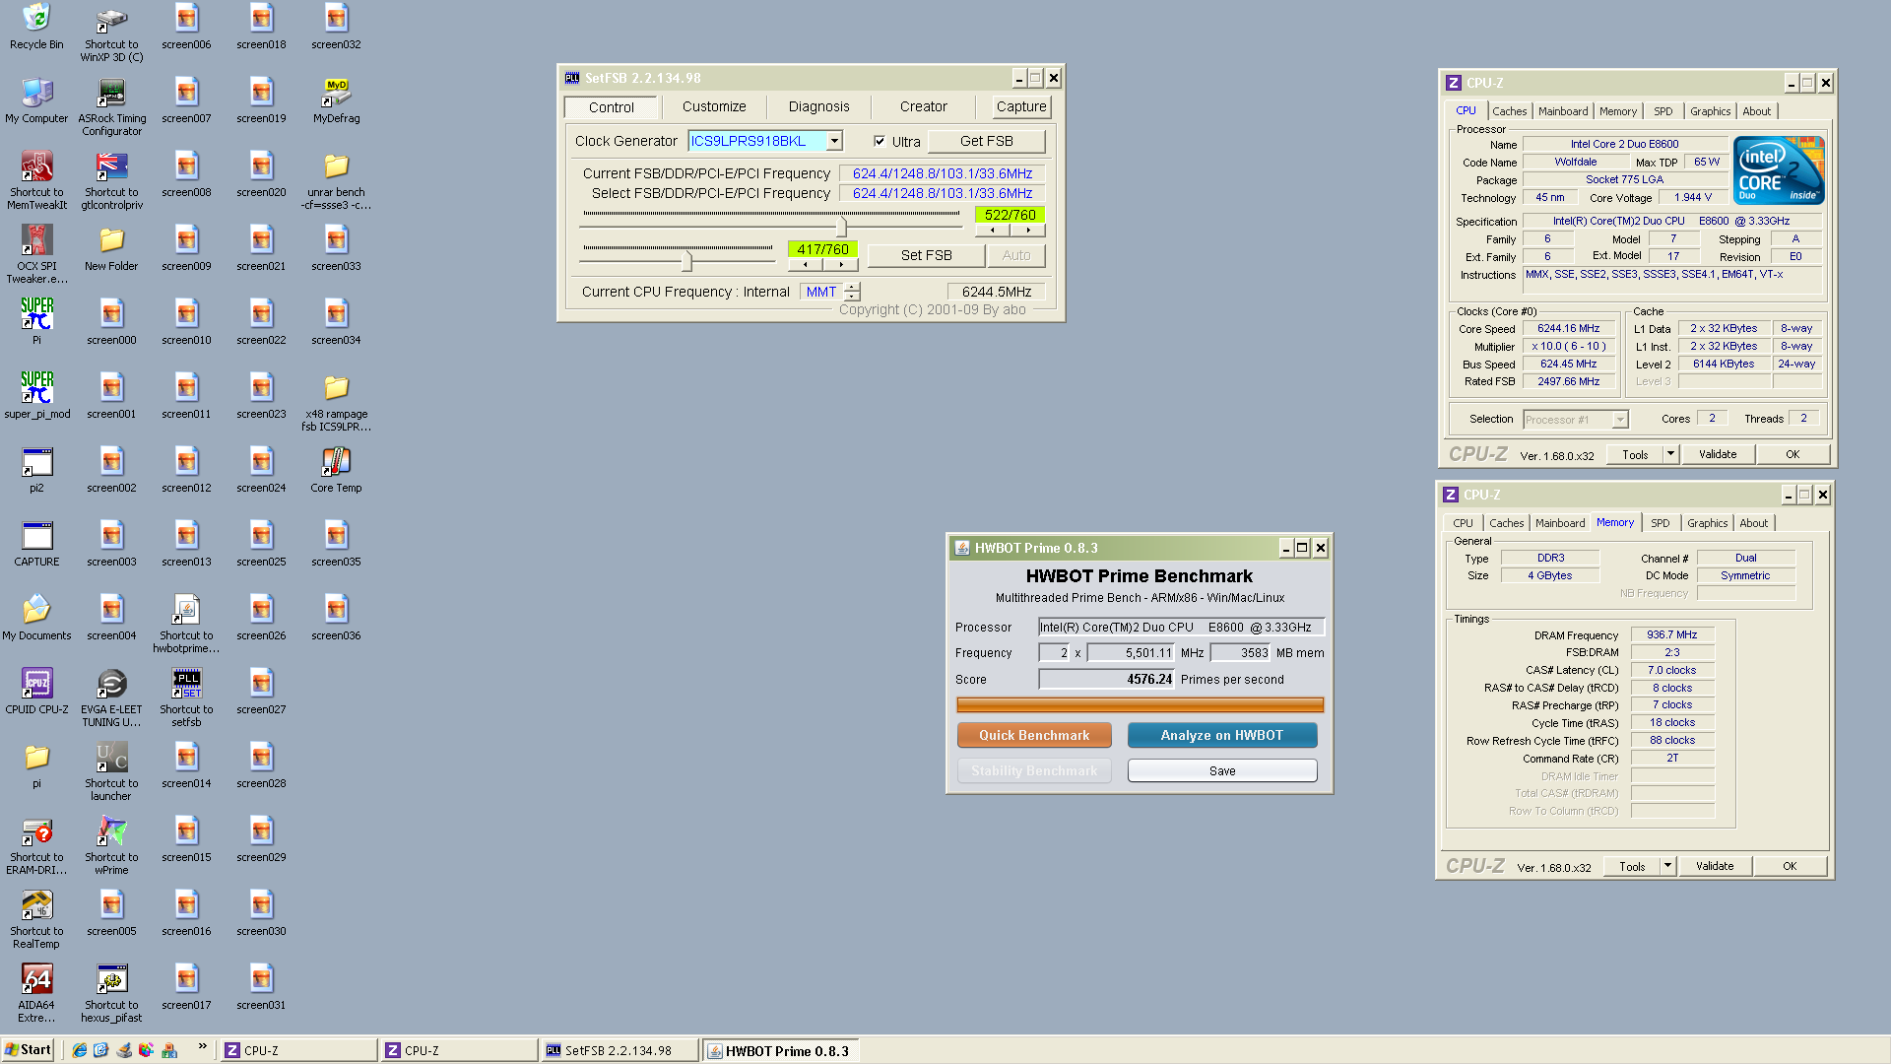This screenshot has height=1064, width=1891.
Task: Launch ASRock Timing Configurator shortcut
Action: point(111,106)
